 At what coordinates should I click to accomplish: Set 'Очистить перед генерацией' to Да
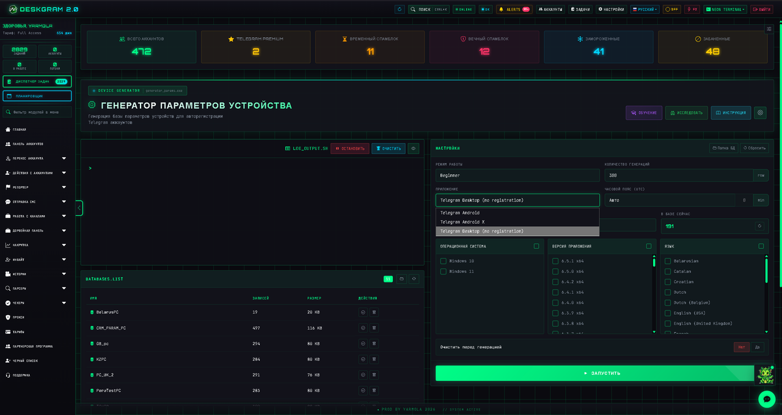click(757, 347)
